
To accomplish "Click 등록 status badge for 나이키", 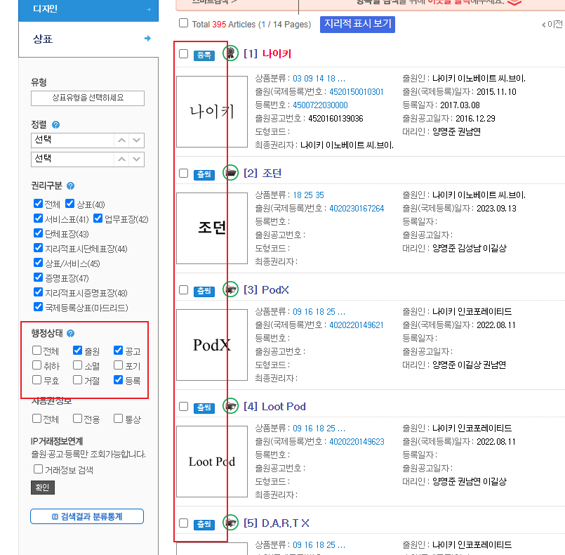I will click(204, 55).
